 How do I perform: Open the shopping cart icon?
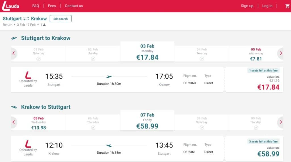(x=287, y=6)
